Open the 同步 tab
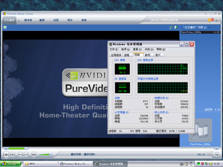223x167 pixels. (70, 20)
